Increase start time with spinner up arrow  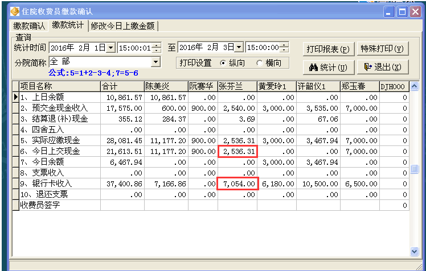pyautogui.click(x=157, y=45)
